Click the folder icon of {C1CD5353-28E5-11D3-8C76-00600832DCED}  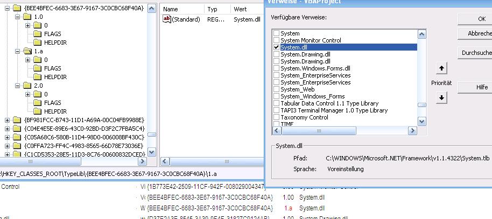coord(17,154)
